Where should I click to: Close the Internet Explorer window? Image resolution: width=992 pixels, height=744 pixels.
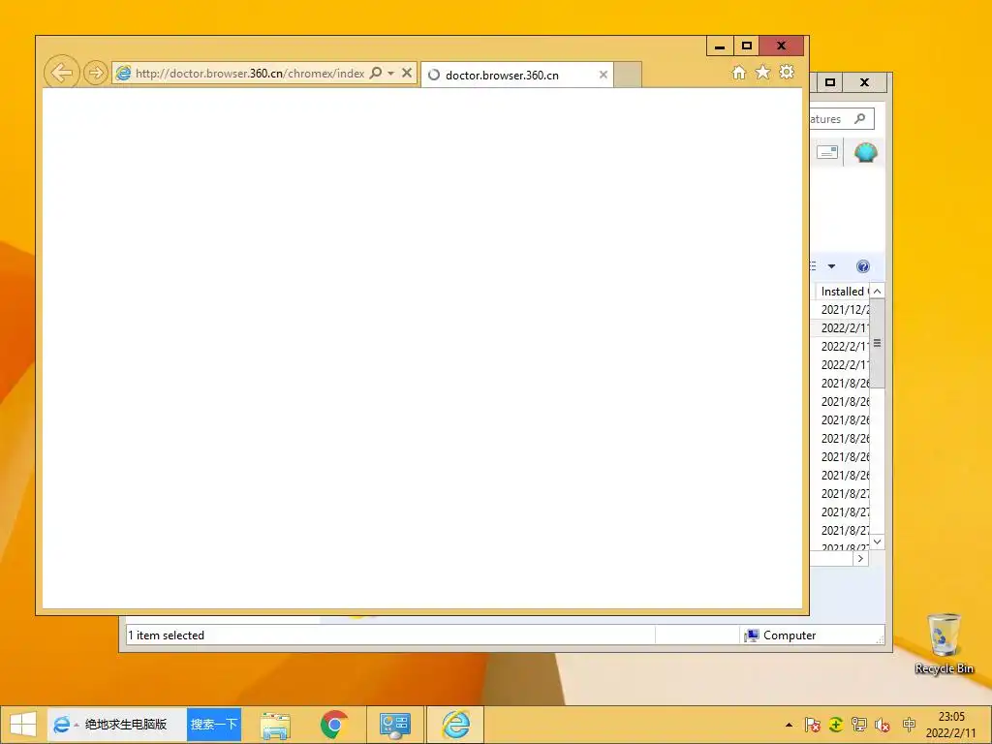pos(782,46)
